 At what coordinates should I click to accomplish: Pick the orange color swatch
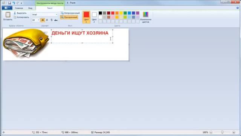click(117, 13)
